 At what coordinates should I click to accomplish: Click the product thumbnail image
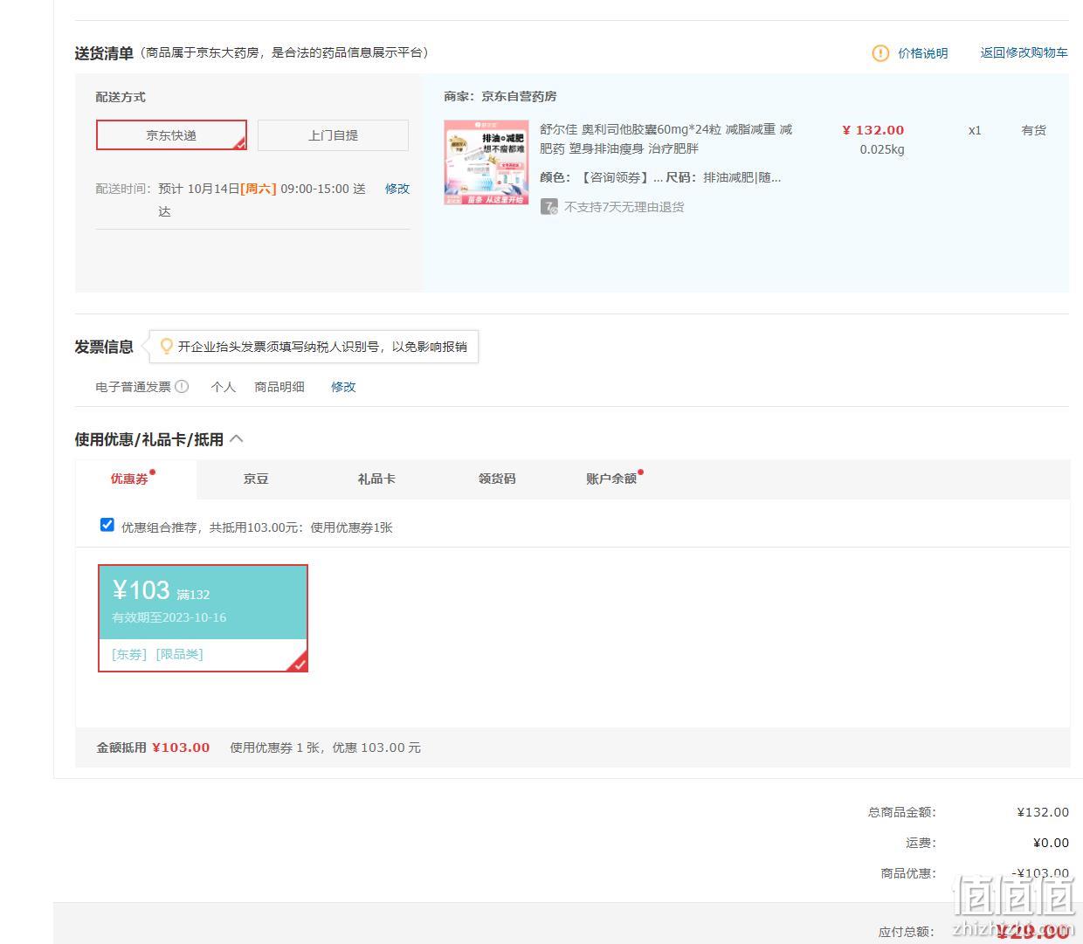[x=486, y=162]
